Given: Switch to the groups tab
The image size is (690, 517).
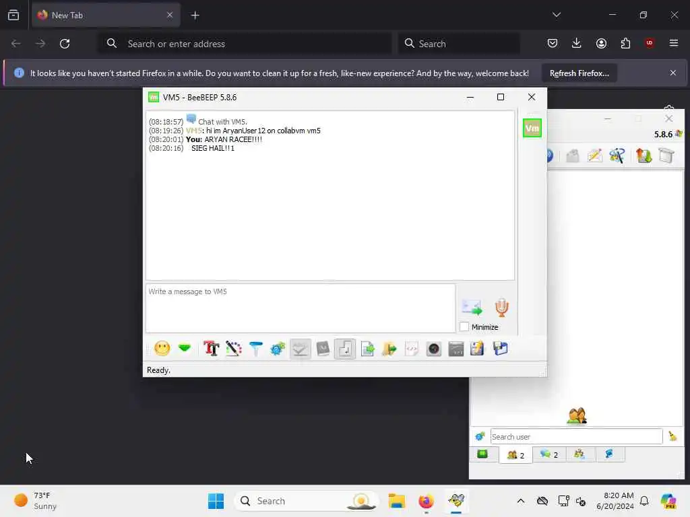Looking at the screenshot, I should pos(579,454).
